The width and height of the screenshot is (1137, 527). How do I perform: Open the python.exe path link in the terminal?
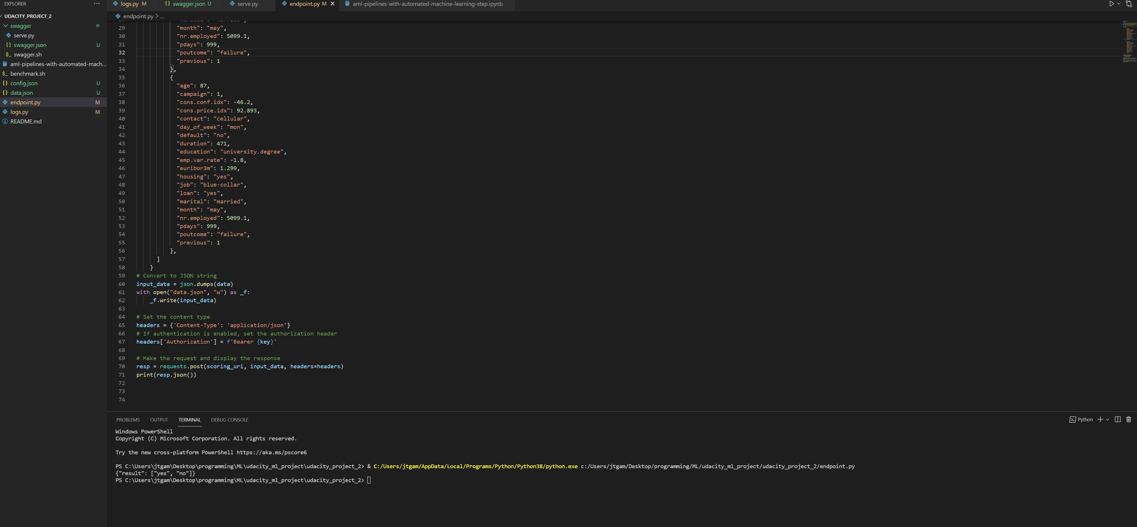[x=475, y=466]
